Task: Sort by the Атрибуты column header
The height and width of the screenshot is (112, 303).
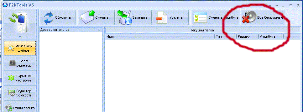Action: [271, 36]
